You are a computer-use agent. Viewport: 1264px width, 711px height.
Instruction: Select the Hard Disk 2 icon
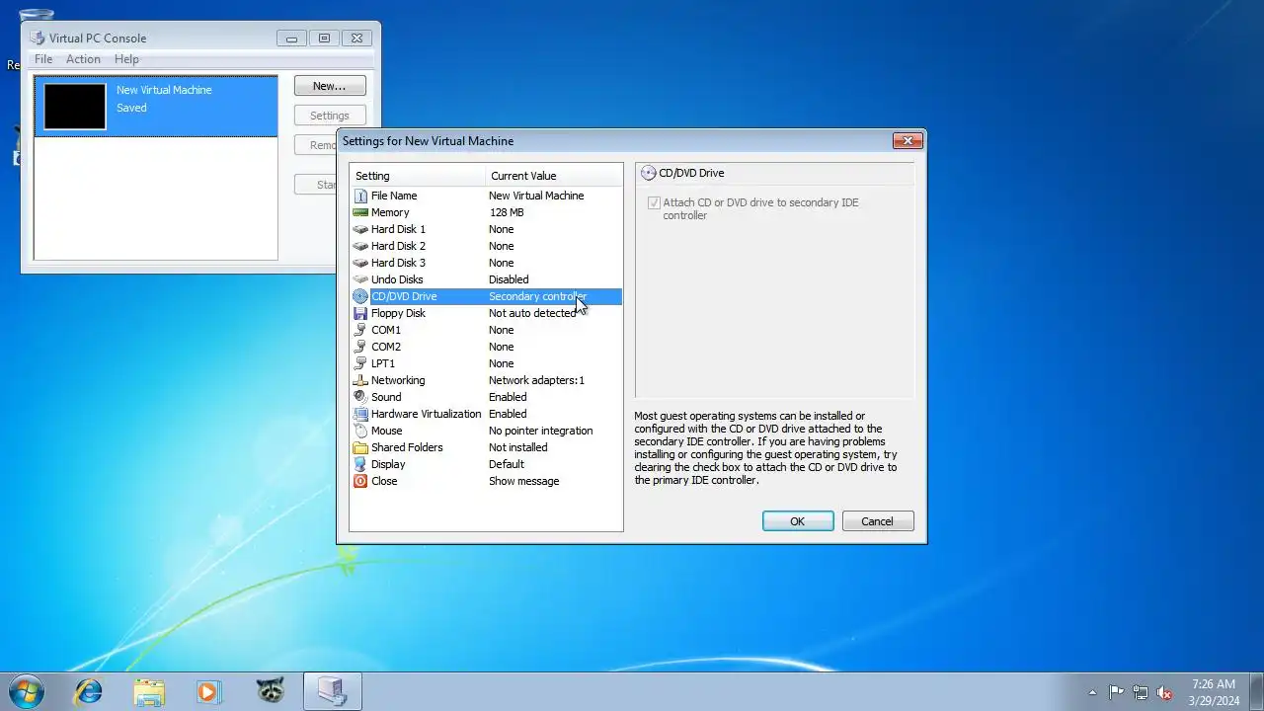coord(360,246)
